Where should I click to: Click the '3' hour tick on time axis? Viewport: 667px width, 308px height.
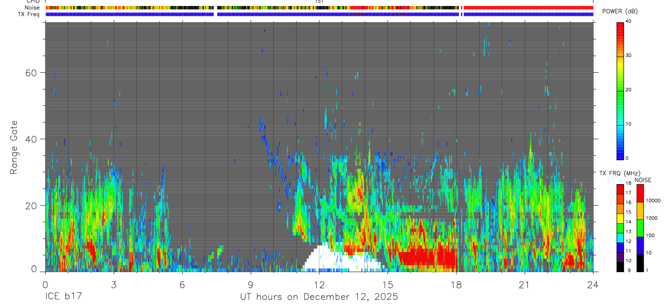(x=114, y=284)
